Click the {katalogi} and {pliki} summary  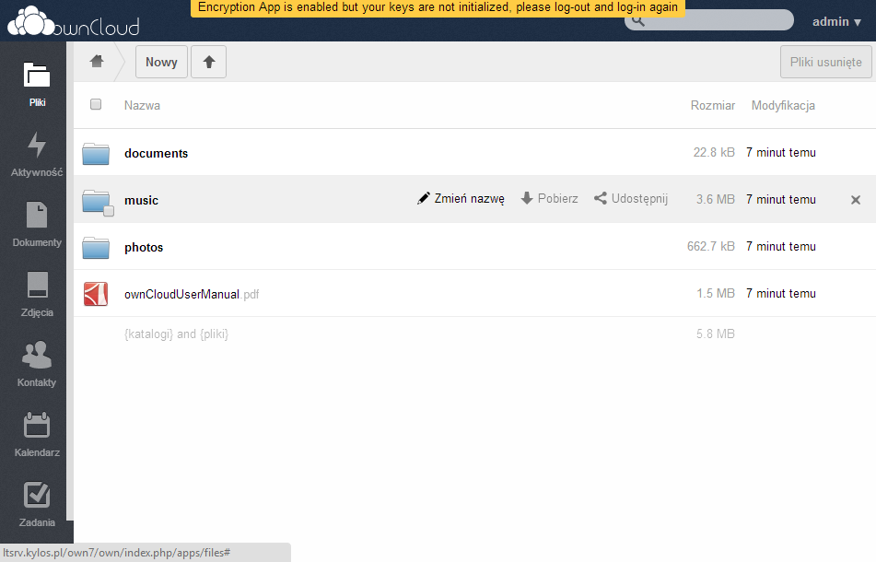(176, 334)
